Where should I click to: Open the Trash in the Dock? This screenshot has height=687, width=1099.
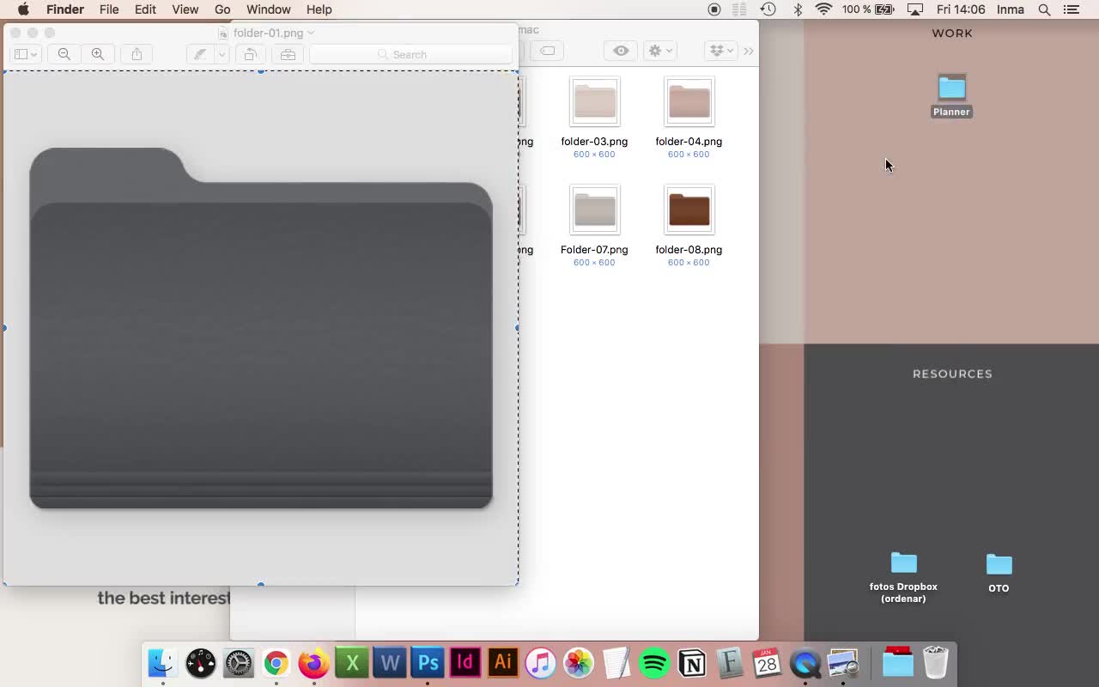(x=936, y=663)
